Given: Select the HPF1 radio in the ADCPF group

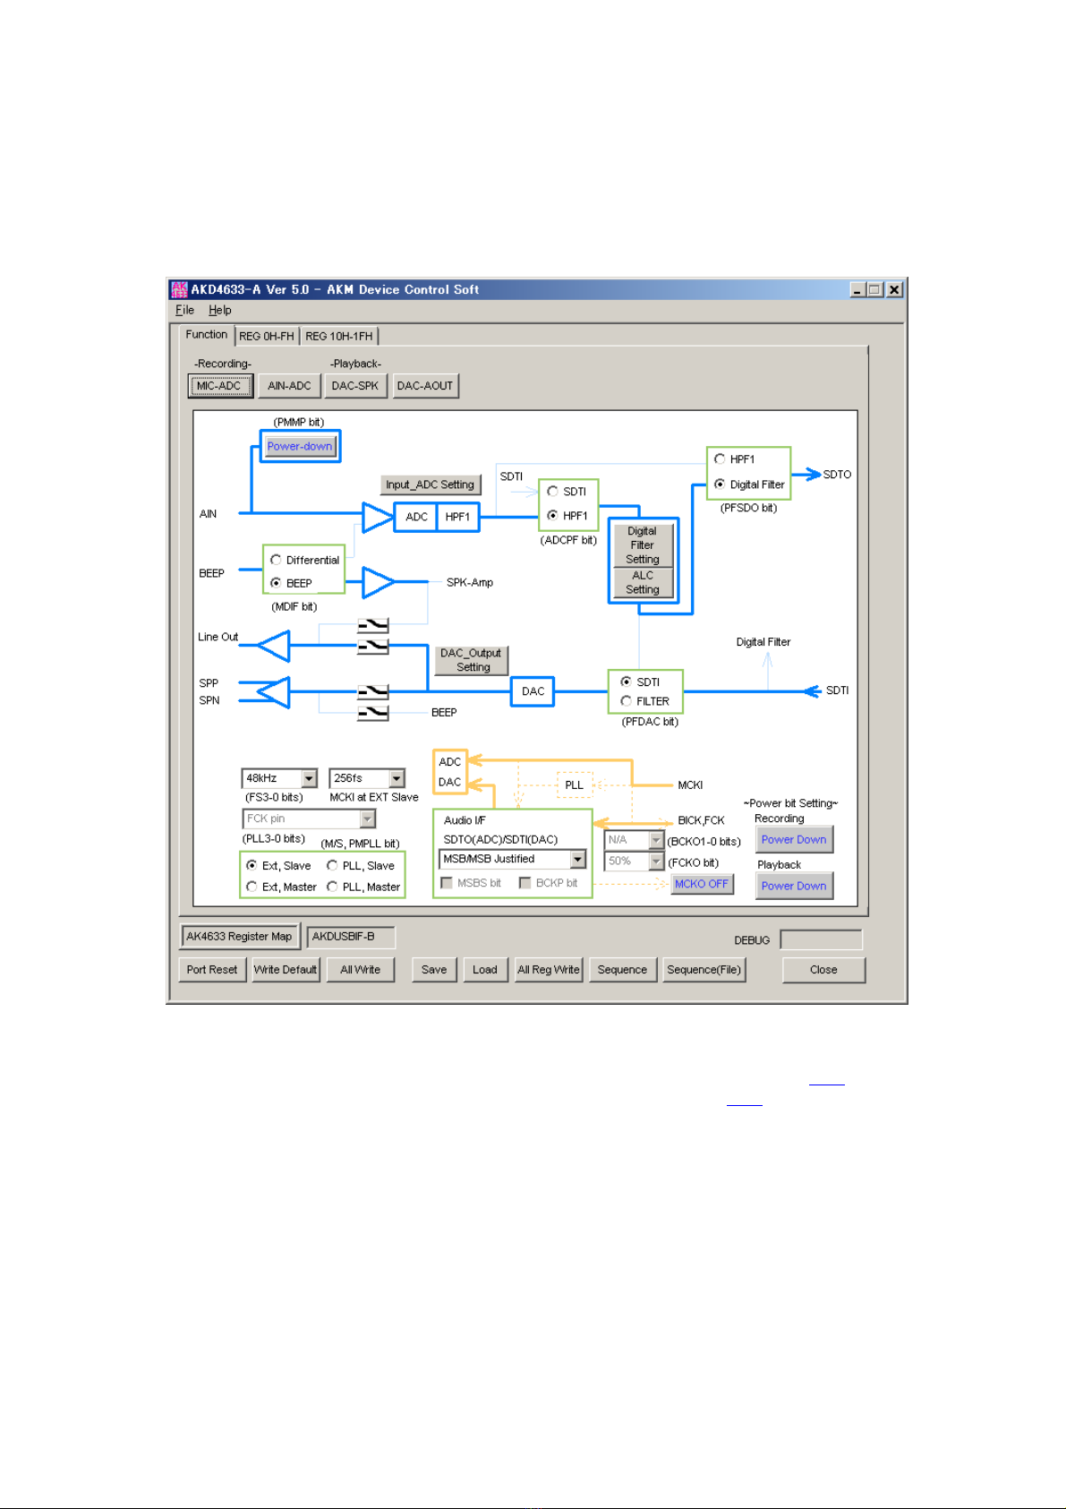Looking at the screenshot, I should [x=552, y=516].
